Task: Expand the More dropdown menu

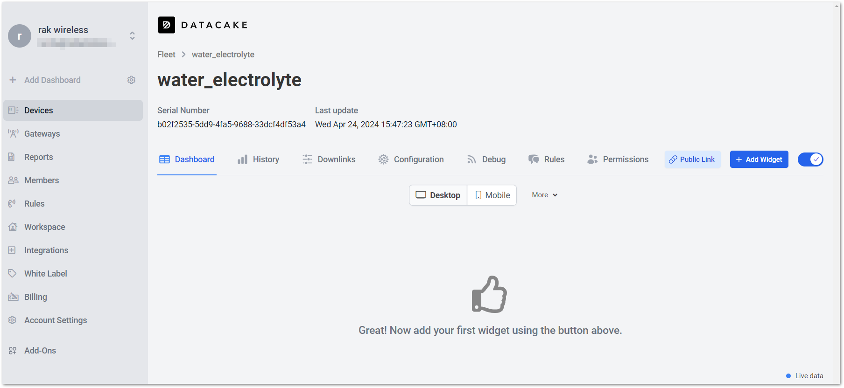Action: 545,195
